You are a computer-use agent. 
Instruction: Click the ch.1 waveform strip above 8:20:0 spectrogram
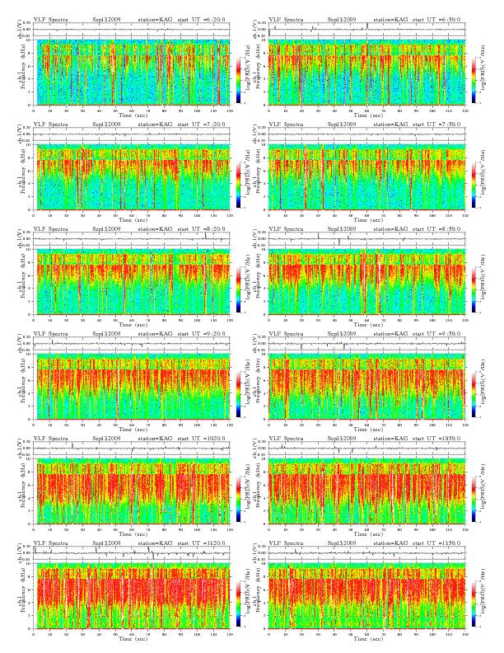(132, 239)
